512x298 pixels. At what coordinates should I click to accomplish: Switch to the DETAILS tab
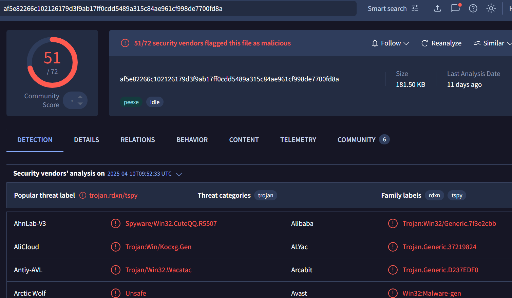pos(87,140)
